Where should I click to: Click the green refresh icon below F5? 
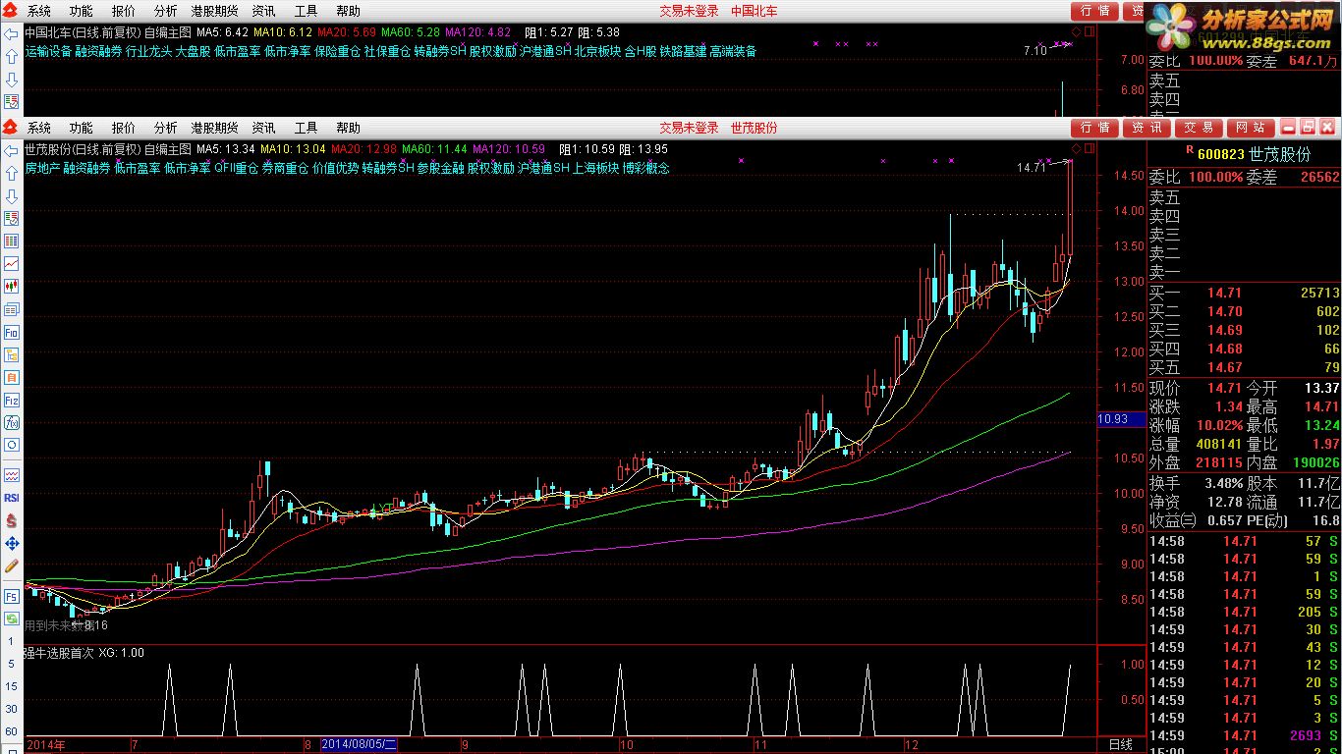(x=11, y=619)
